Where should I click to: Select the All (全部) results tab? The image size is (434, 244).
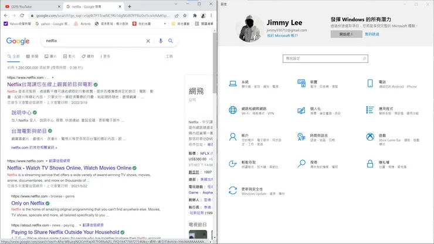(x=13, y=56)
